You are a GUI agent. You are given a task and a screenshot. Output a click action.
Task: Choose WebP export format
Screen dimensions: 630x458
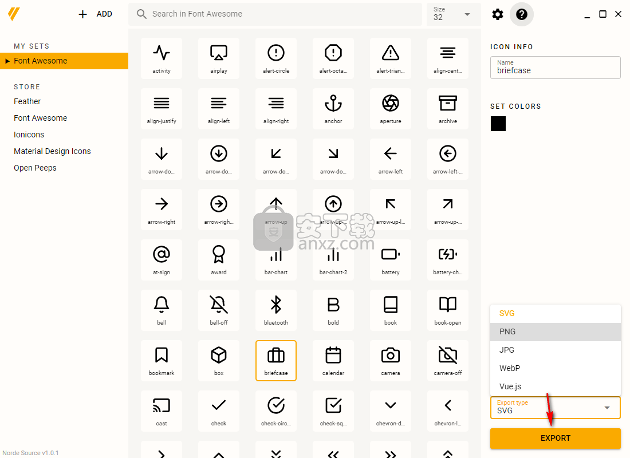556,369
